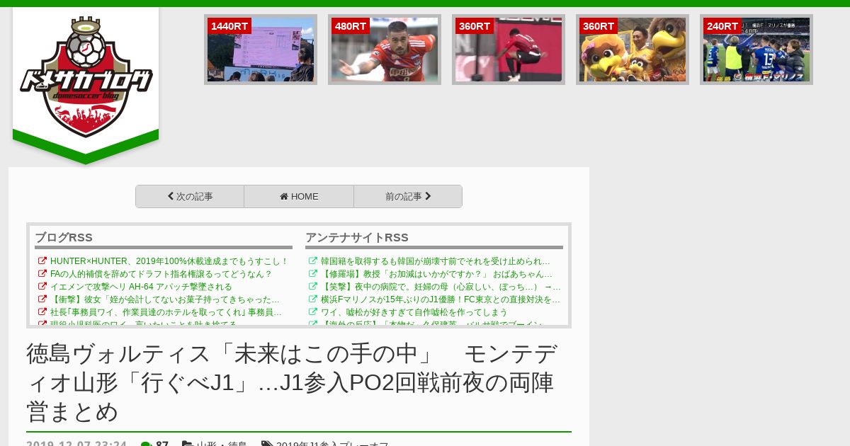Open the 240RT Marinos thumbnail
This screenshot has width=850, height=446.
[756, 50]
